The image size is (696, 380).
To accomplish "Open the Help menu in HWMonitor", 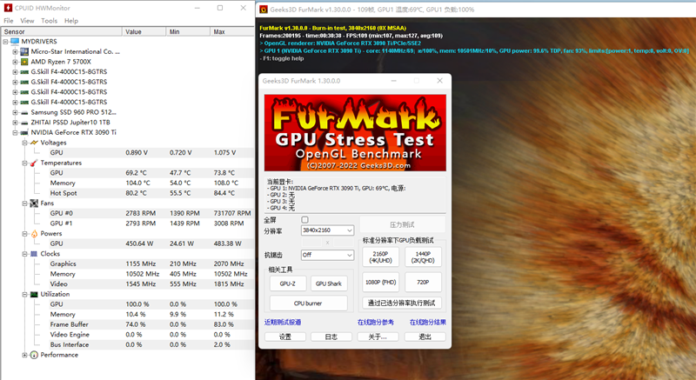I will pyautogui.click(x=71, y=20).
